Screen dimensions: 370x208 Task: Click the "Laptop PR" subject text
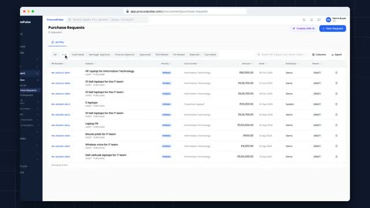pyautogui.click(x=91, y=124)
